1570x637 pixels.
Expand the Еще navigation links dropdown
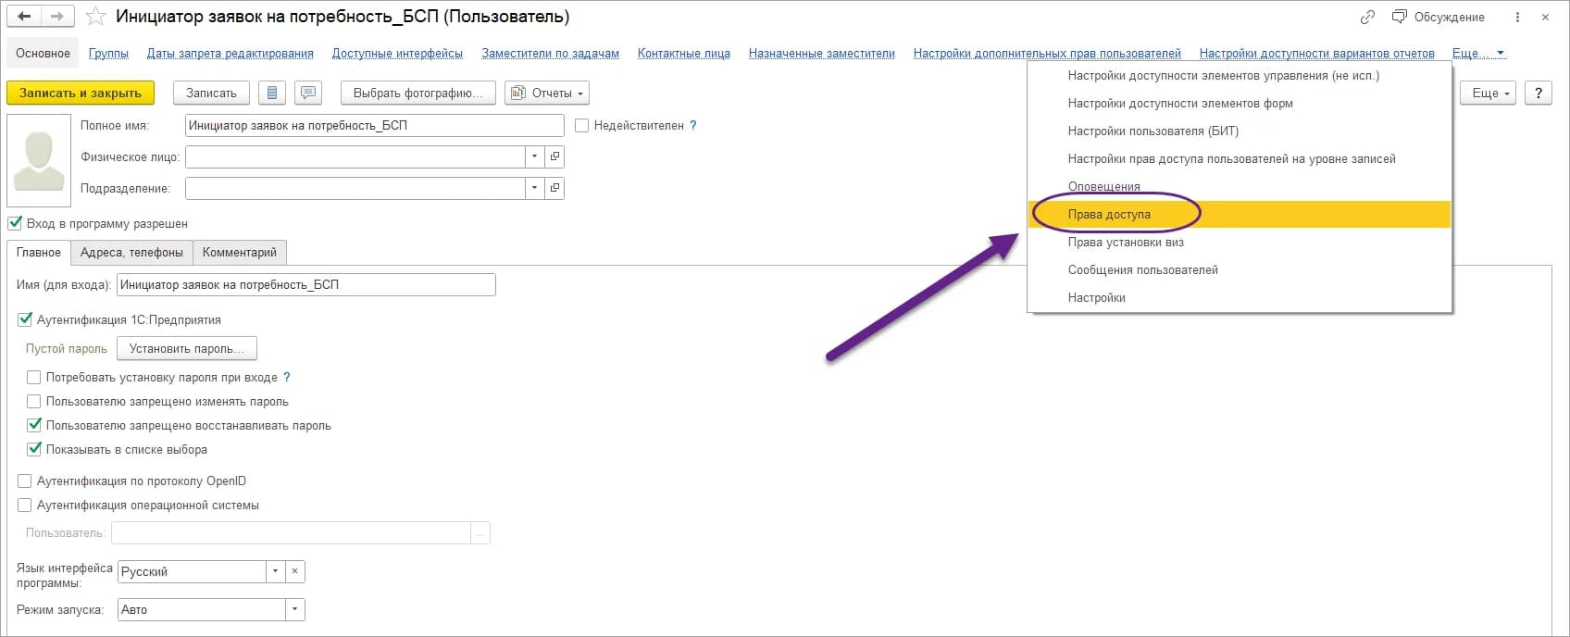(1478, 53)
